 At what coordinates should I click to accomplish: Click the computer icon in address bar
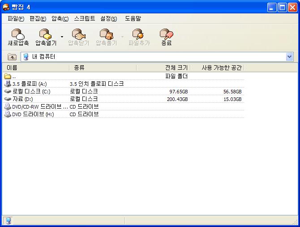[26, 57]
